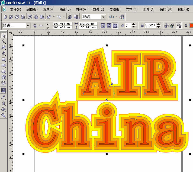Select the Interactive Fill tool
The width and height of the screenshot is (193, 172).
coord(4,115)
